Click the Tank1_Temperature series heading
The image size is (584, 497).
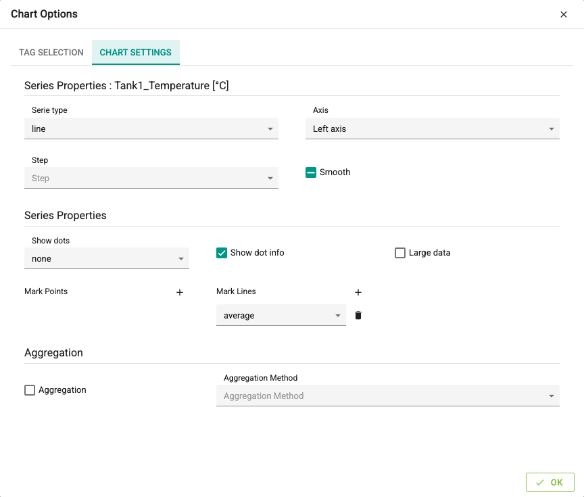click(x=126, y=86)
